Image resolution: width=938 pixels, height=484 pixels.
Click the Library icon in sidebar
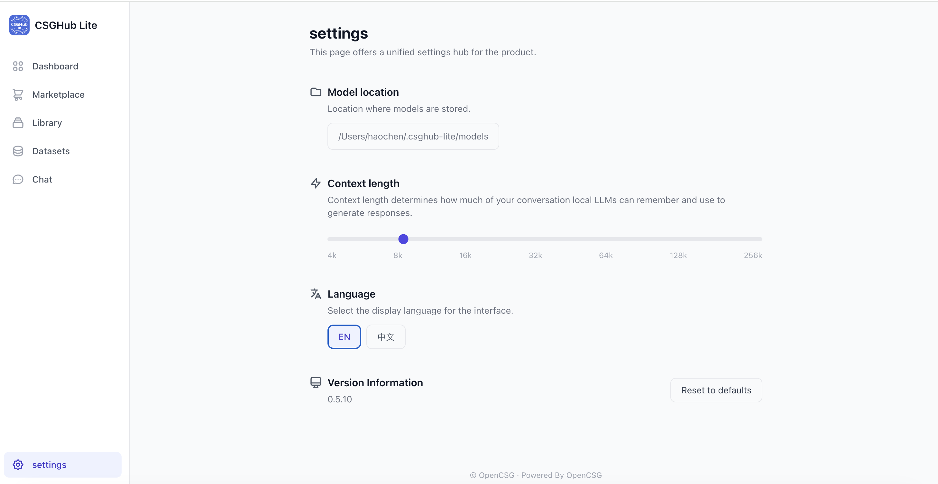pos(18,123)
